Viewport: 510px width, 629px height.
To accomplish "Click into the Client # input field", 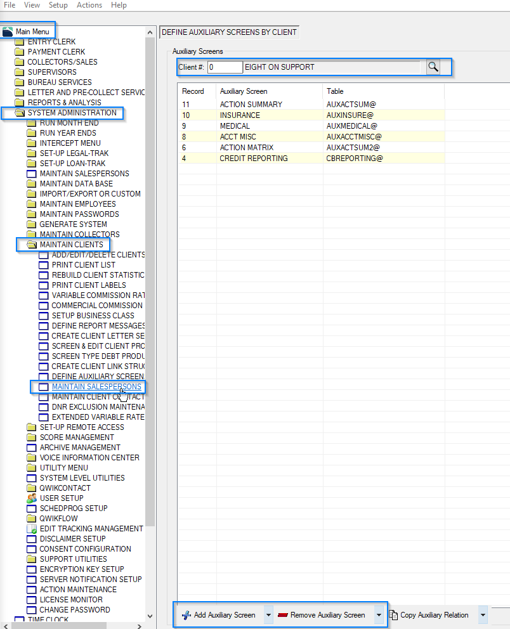I will tap(225, 67).
